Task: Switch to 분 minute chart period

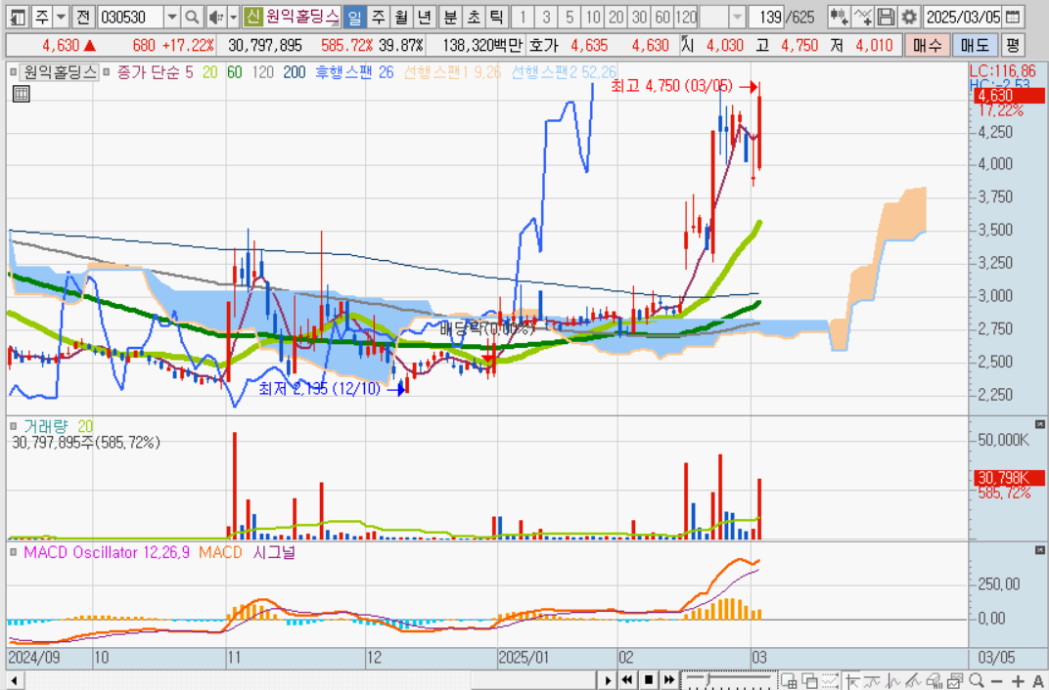Action: [x=450, y=17]
